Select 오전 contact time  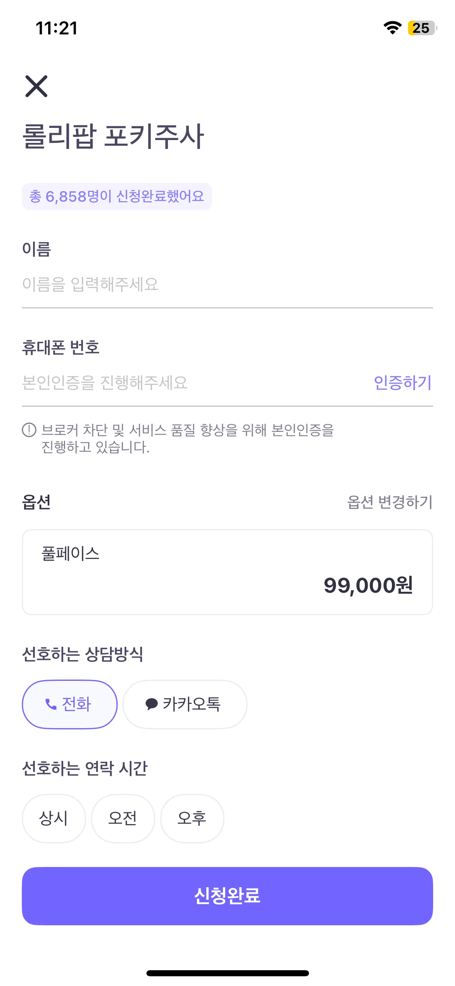coord(123,818)
